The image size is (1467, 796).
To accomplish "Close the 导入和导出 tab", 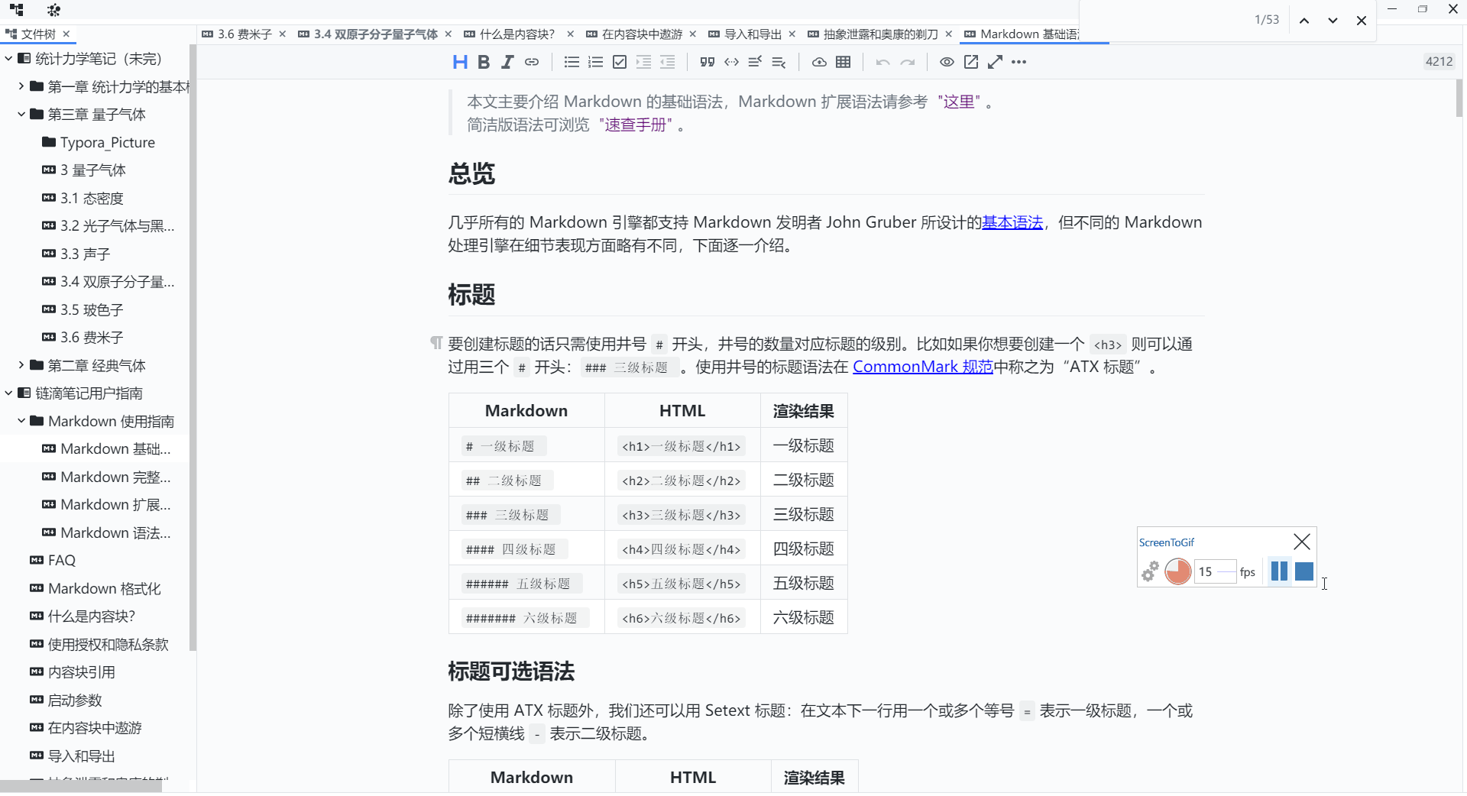I will click(x=792, y=34).
